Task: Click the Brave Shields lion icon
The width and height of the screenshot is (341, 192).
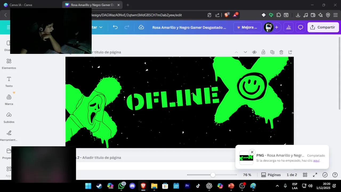Action: coord(226,15)
